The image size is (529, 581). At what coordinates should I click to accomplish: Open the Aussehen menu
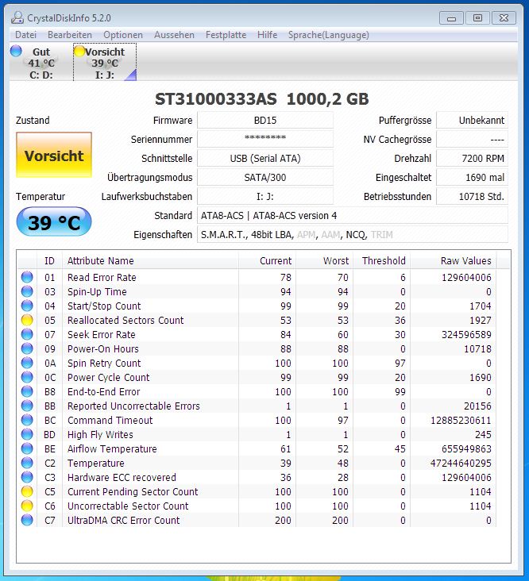[174, 35]
